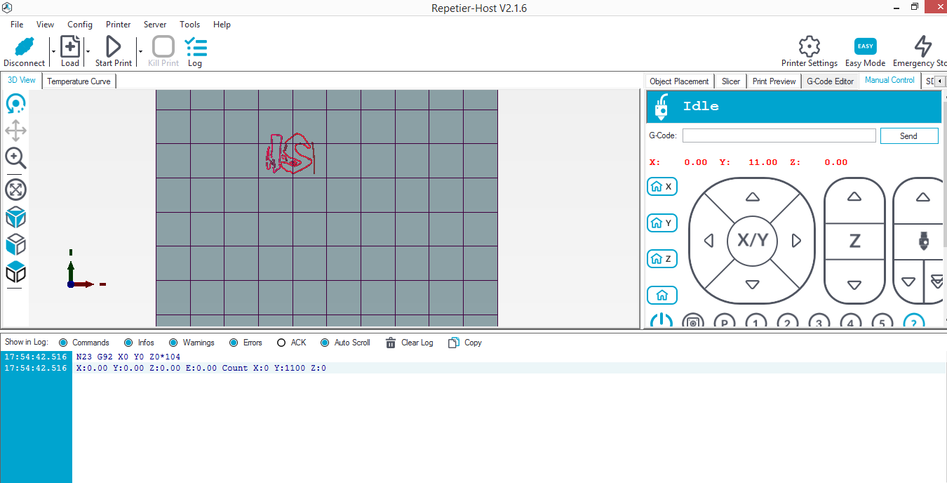
Task: Open the Load button dropdown
Action: click(x=87, y=51)
